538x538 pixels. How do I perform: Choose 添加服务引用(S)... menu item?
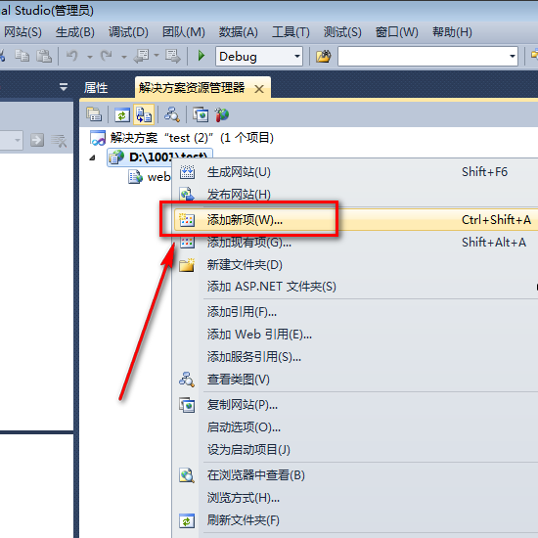point(355,357)
